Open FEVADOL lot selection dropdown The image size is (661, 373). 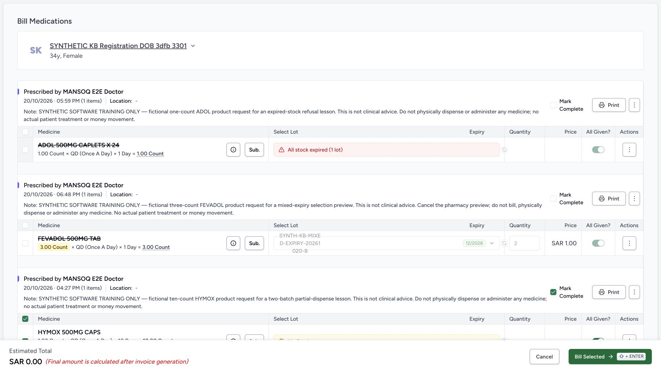pos(386,243)
